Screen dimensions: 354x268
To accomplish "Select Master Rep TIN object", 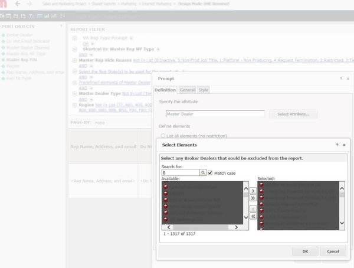I will [x=19, y=60].
